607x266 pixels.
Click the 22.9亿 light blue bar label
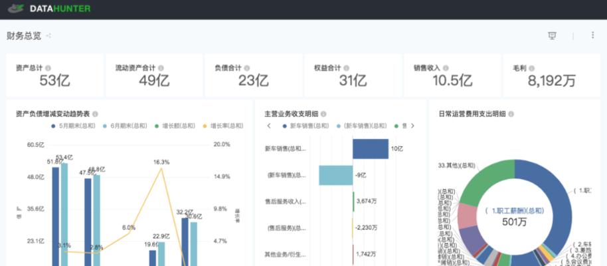[x=161, y=236]
